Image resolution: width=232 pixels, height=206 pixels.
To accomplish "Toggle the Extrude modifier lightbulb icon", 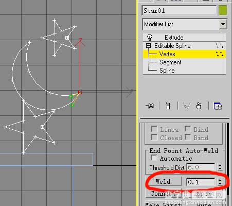I will pos(150,37).
